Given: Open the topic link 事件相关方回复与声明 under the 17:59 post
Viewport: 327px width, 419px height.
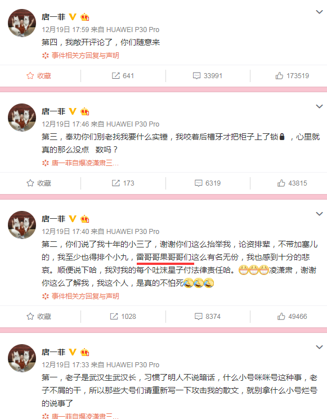Looking at the screenshot, I should [80, 56].
